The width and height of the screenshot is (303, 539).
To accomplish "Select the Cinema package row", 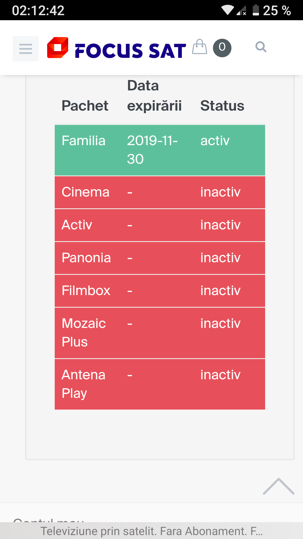I will [x=160, y=192].
